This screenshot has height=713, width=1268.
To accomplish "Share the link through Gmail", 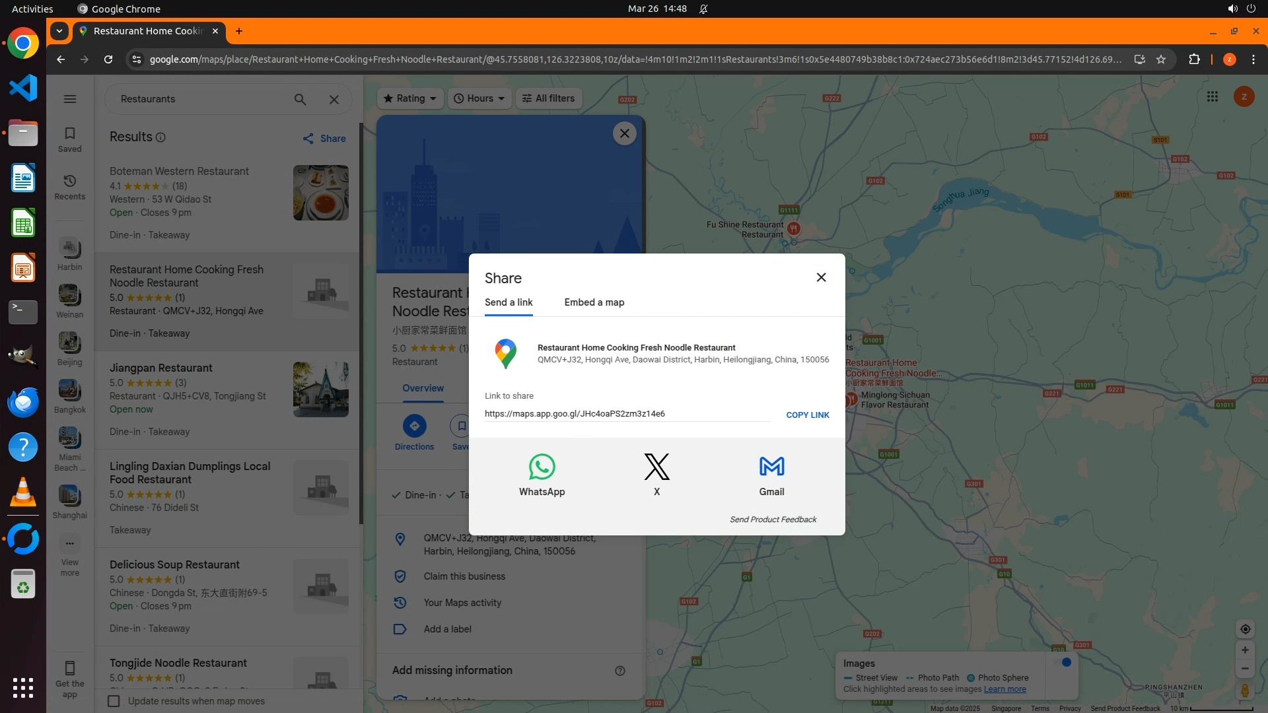I will [x=771, y=467].
